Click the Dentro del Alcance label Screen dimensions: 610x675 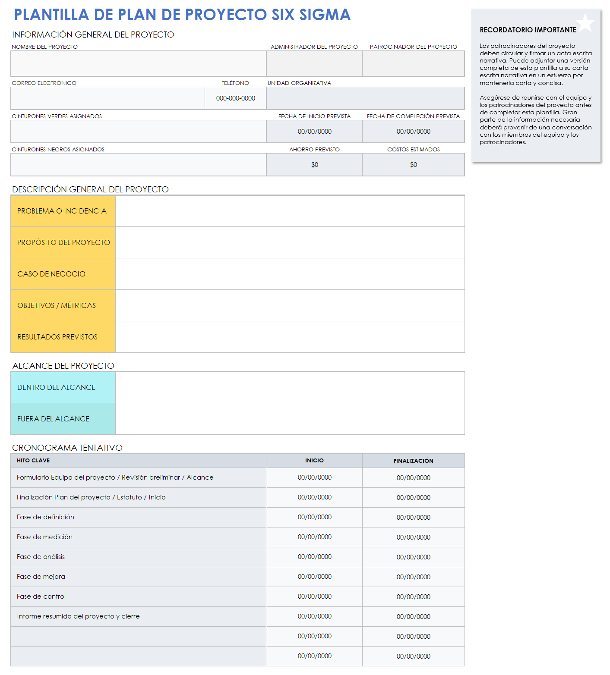(x=63, y=387)
